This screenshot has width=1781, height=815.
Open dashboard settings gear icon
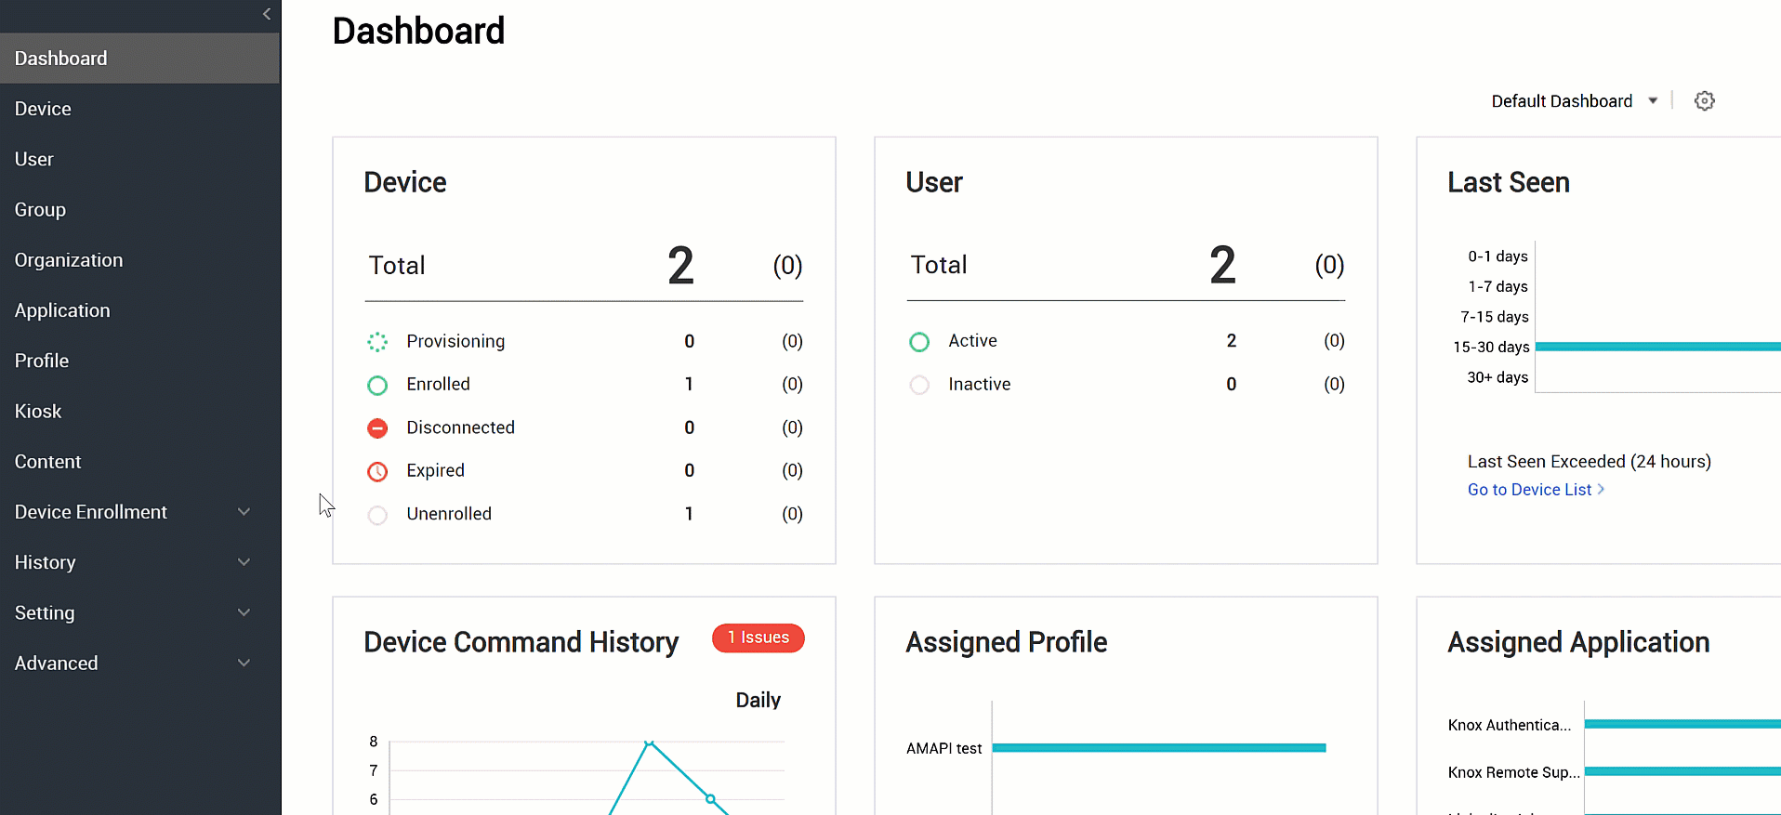[1704, 101]
